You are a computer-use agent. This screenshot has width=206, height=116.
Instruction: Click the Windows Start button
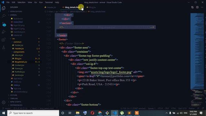pos(4,113)
